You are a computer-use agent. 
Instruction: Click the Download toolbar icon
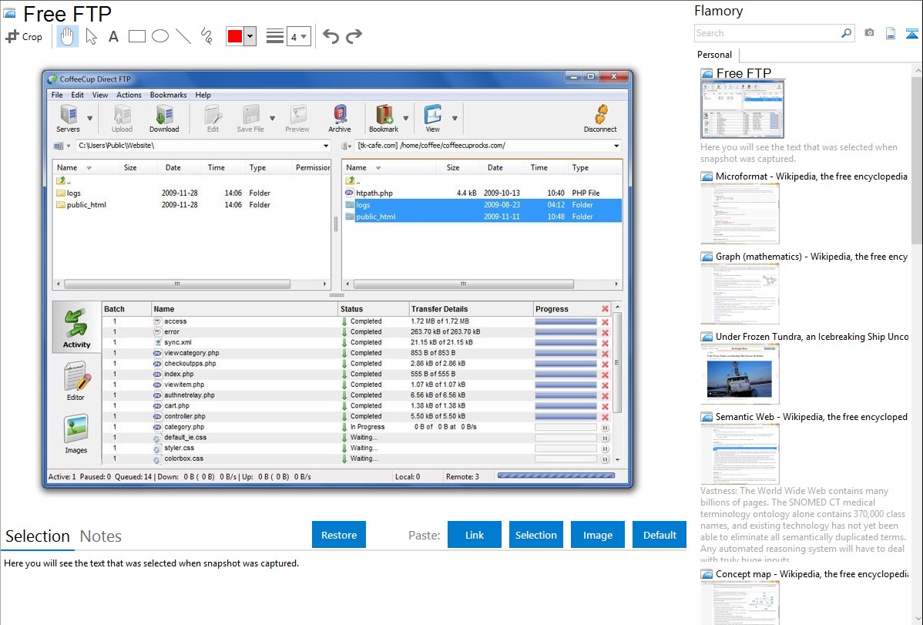coord(164,119)
